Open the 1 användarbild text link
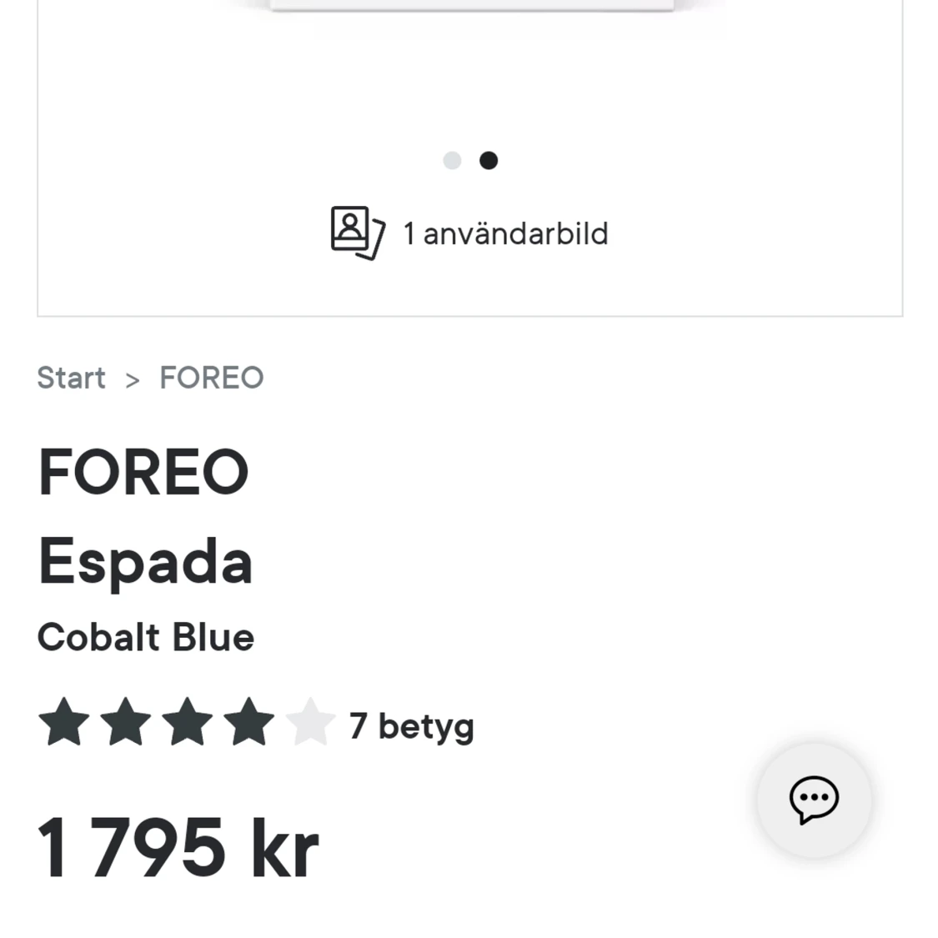The height and width of the screenshot is (938, 938). pyautogui.click(x=505, y=233)
